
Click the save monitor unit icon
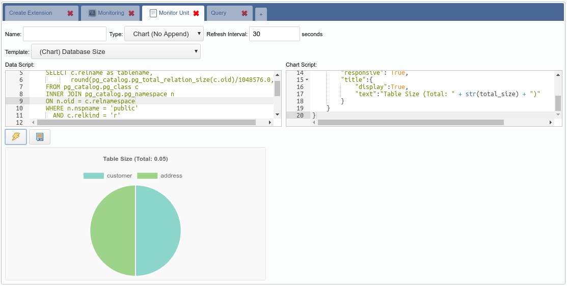40,137
